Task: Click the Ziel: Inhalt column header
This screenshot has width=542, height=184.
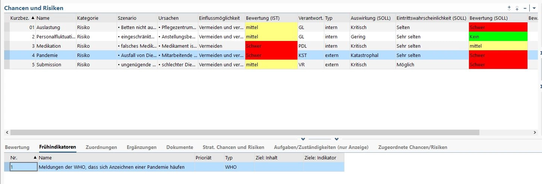Action: point(279,158)
